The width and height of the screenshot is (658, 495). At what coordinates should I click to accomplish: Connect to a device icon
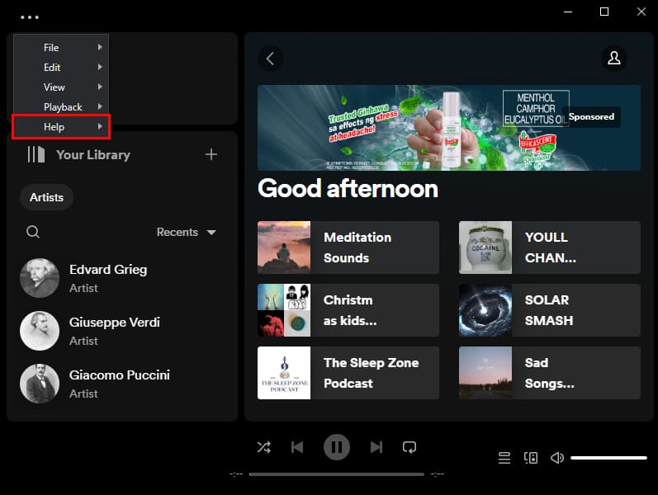click(531, 458)
